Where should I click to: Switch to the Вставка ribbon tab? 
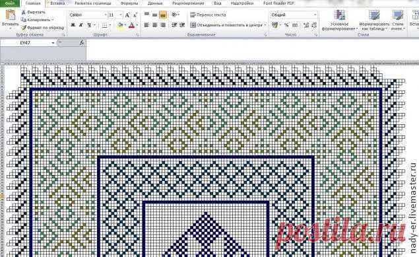tap(57, 3)
